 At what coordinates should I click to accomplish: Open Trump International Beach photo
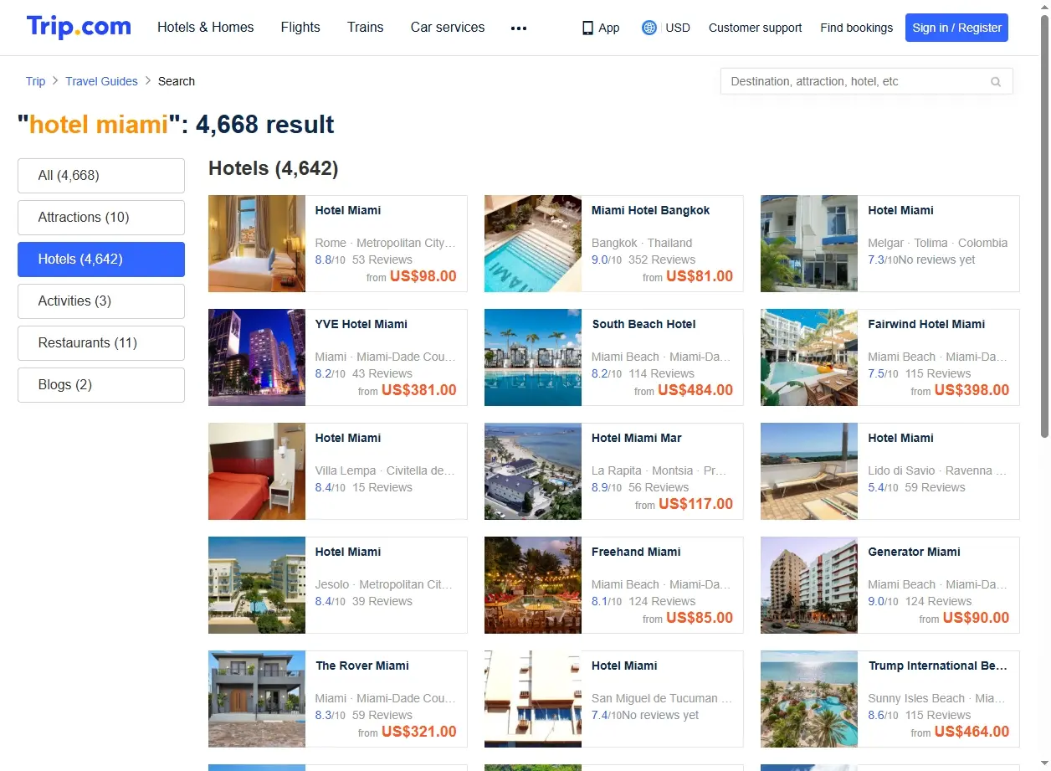coord(809,699)
